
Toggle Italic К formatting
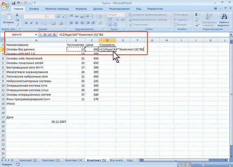click(32, 23)
